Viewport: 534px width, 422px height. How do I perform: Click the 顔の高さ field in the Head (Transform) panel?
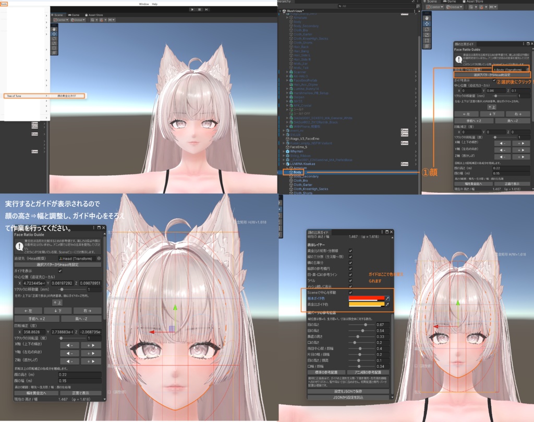coord(80,375)
